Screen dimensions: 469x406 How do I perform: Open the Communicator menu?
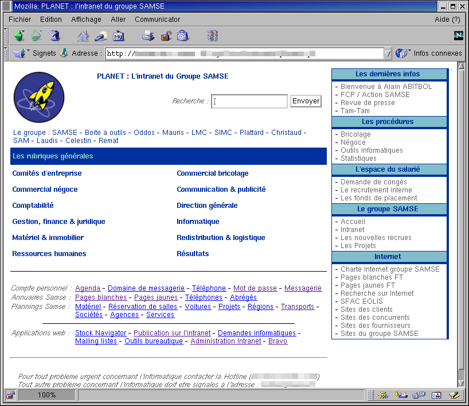pyautogui.click(x=157, y=20)
